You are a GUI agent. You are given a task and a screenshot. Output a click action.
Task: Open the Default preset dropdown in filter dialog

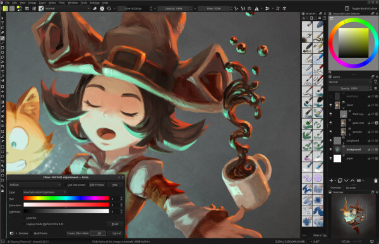(35, 185)
